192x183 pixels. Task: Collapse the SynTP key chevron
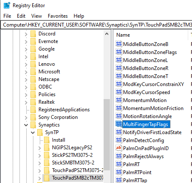point(33,132)
